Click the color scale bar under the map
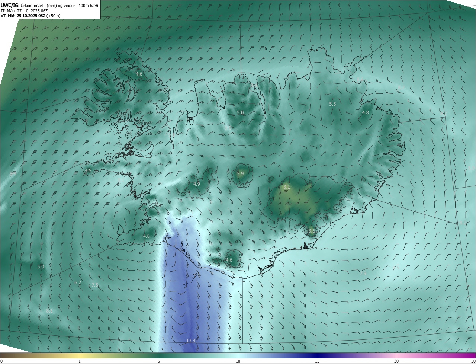 [238, 355]
